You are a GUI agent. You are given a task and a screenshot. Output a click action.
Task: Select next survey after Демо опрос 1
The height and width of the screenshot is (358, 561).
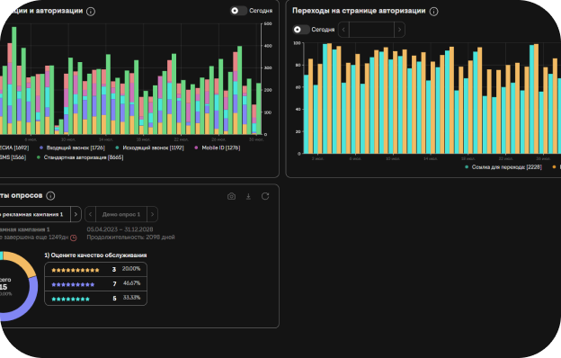coord(153,214)
